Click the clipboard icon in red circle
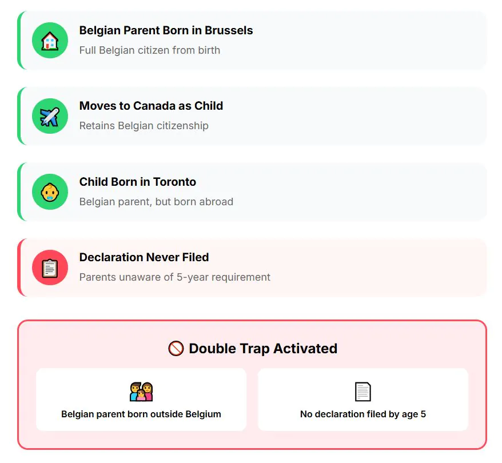502x463 pixels. [x=50, y=268]
